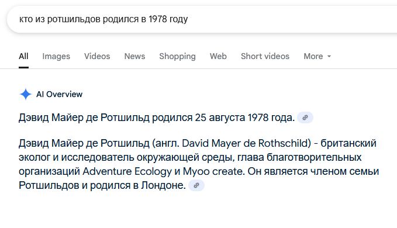The height and width of the screenshot is (228, 397).
Task: Expand the More dropdown arrow
Action: [329, 56]
